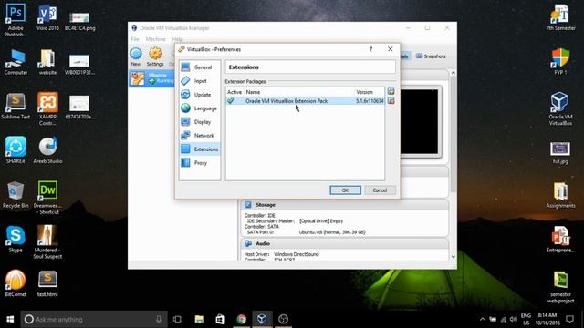Click the Name column header

253,92
